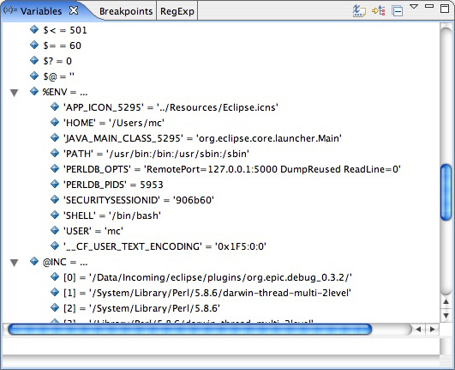This screenshot has height=370, width=455.
Task: Click the vertical scrollbar thumb
Action: click(446, 192)
